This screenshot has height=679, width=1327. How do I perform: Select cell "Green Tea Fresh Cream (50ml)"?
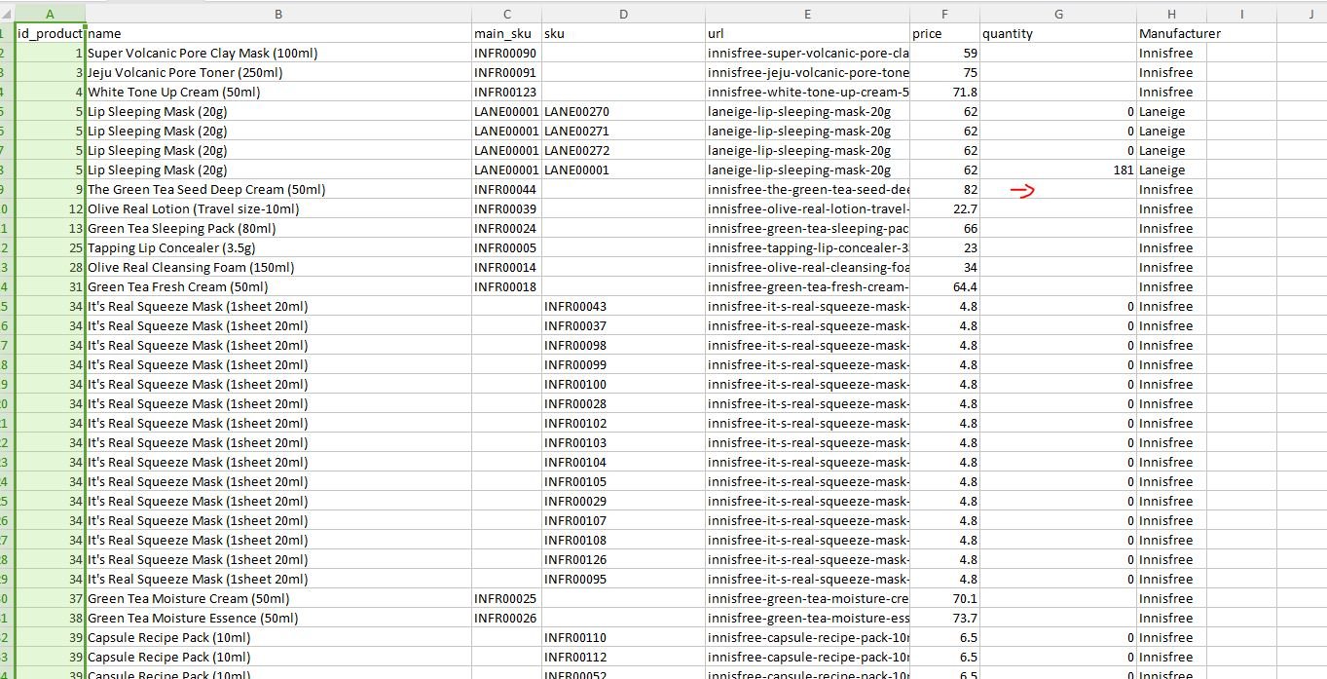[x=278, y=286]
